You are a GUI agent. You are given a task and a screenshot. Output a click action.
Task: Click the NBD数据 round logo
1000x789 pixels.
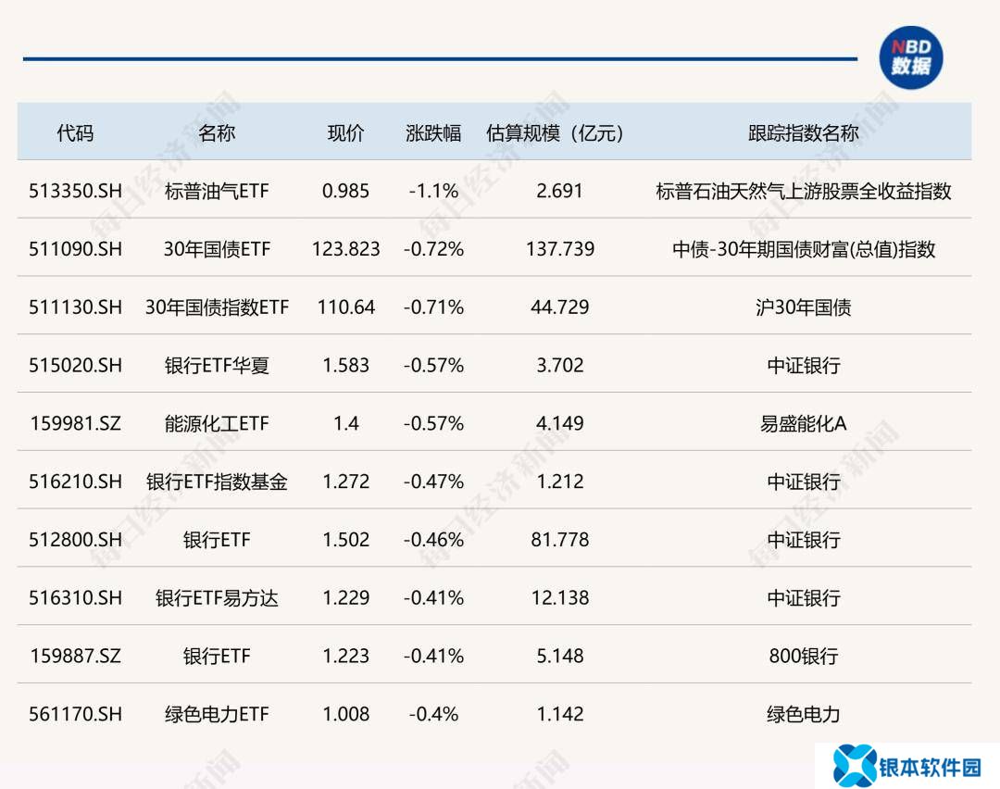coord(910,57)
